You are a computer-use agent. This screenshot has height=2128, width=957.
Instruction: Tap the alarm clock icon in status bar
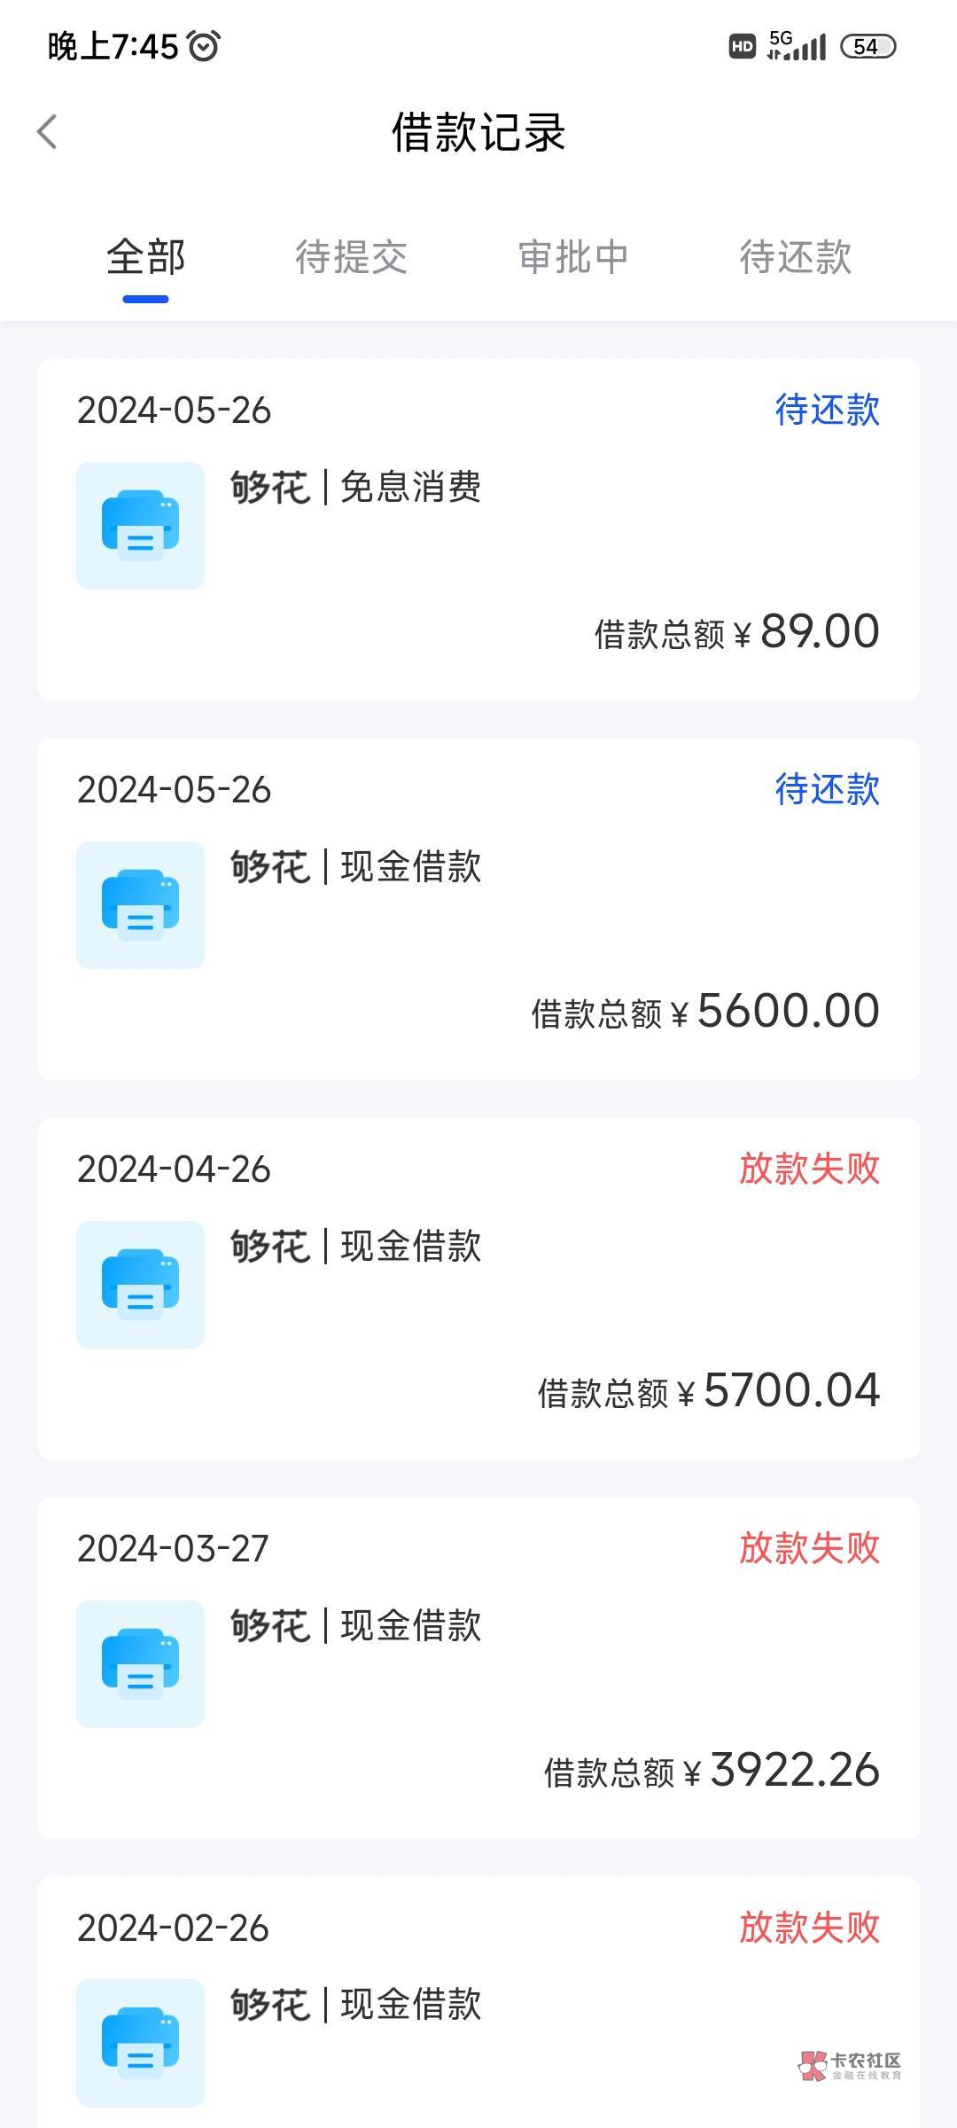(x=204, y=46)
